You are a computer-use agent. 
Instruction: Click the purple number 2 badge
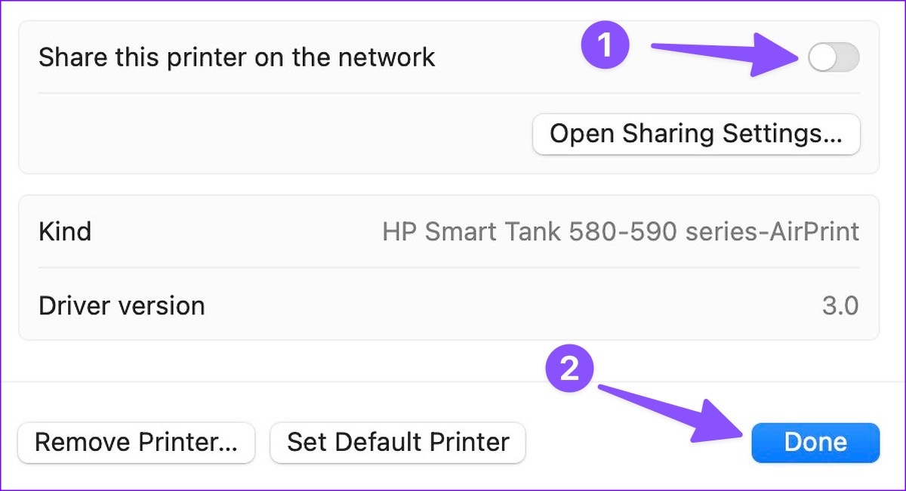pyautogui.click(x=570, y=370)
